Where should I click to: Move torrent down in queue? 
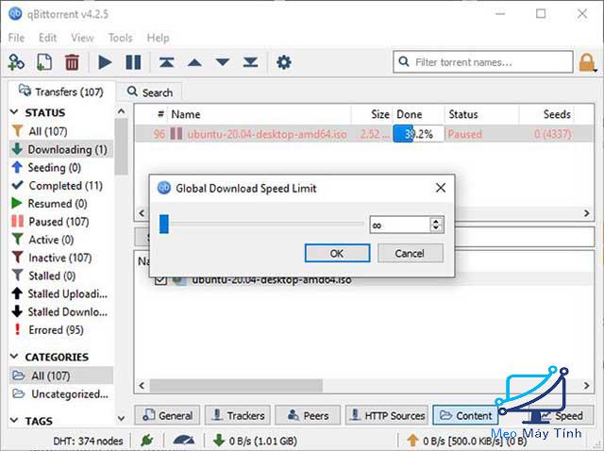223,62
